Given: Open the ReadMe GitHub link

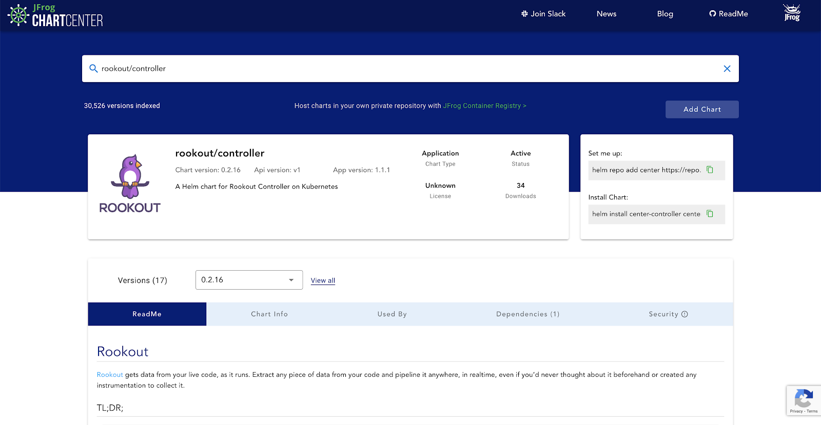Looking at the screenshot, I should tap(729, 14).
